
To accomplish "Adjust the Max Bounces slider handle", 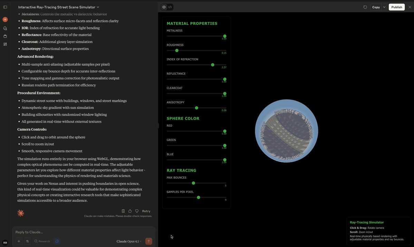I will [193, 183].
